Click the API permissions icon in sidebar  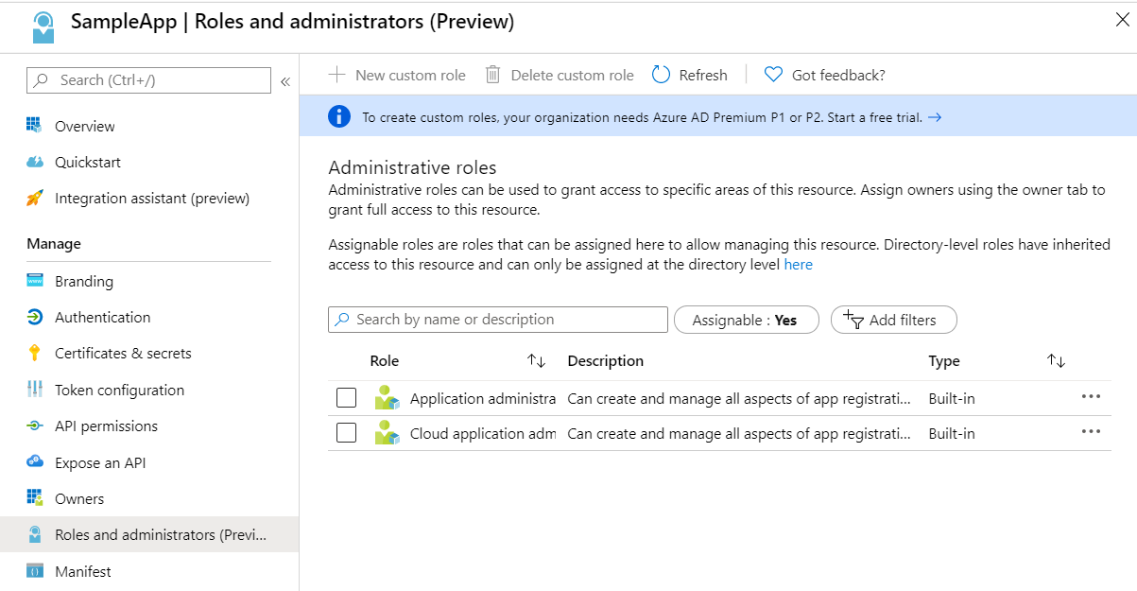(x=35, y=426)
